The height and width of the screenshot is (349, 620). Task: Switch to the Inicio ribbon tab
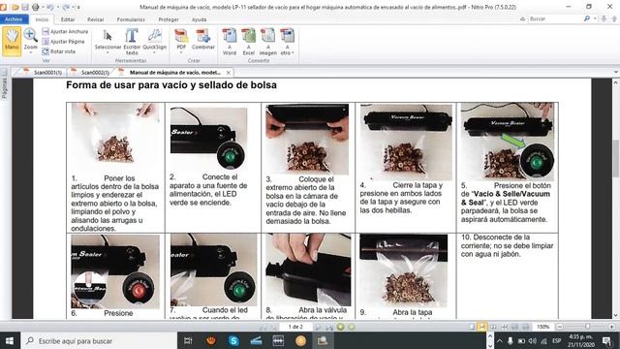coord(42,19)
